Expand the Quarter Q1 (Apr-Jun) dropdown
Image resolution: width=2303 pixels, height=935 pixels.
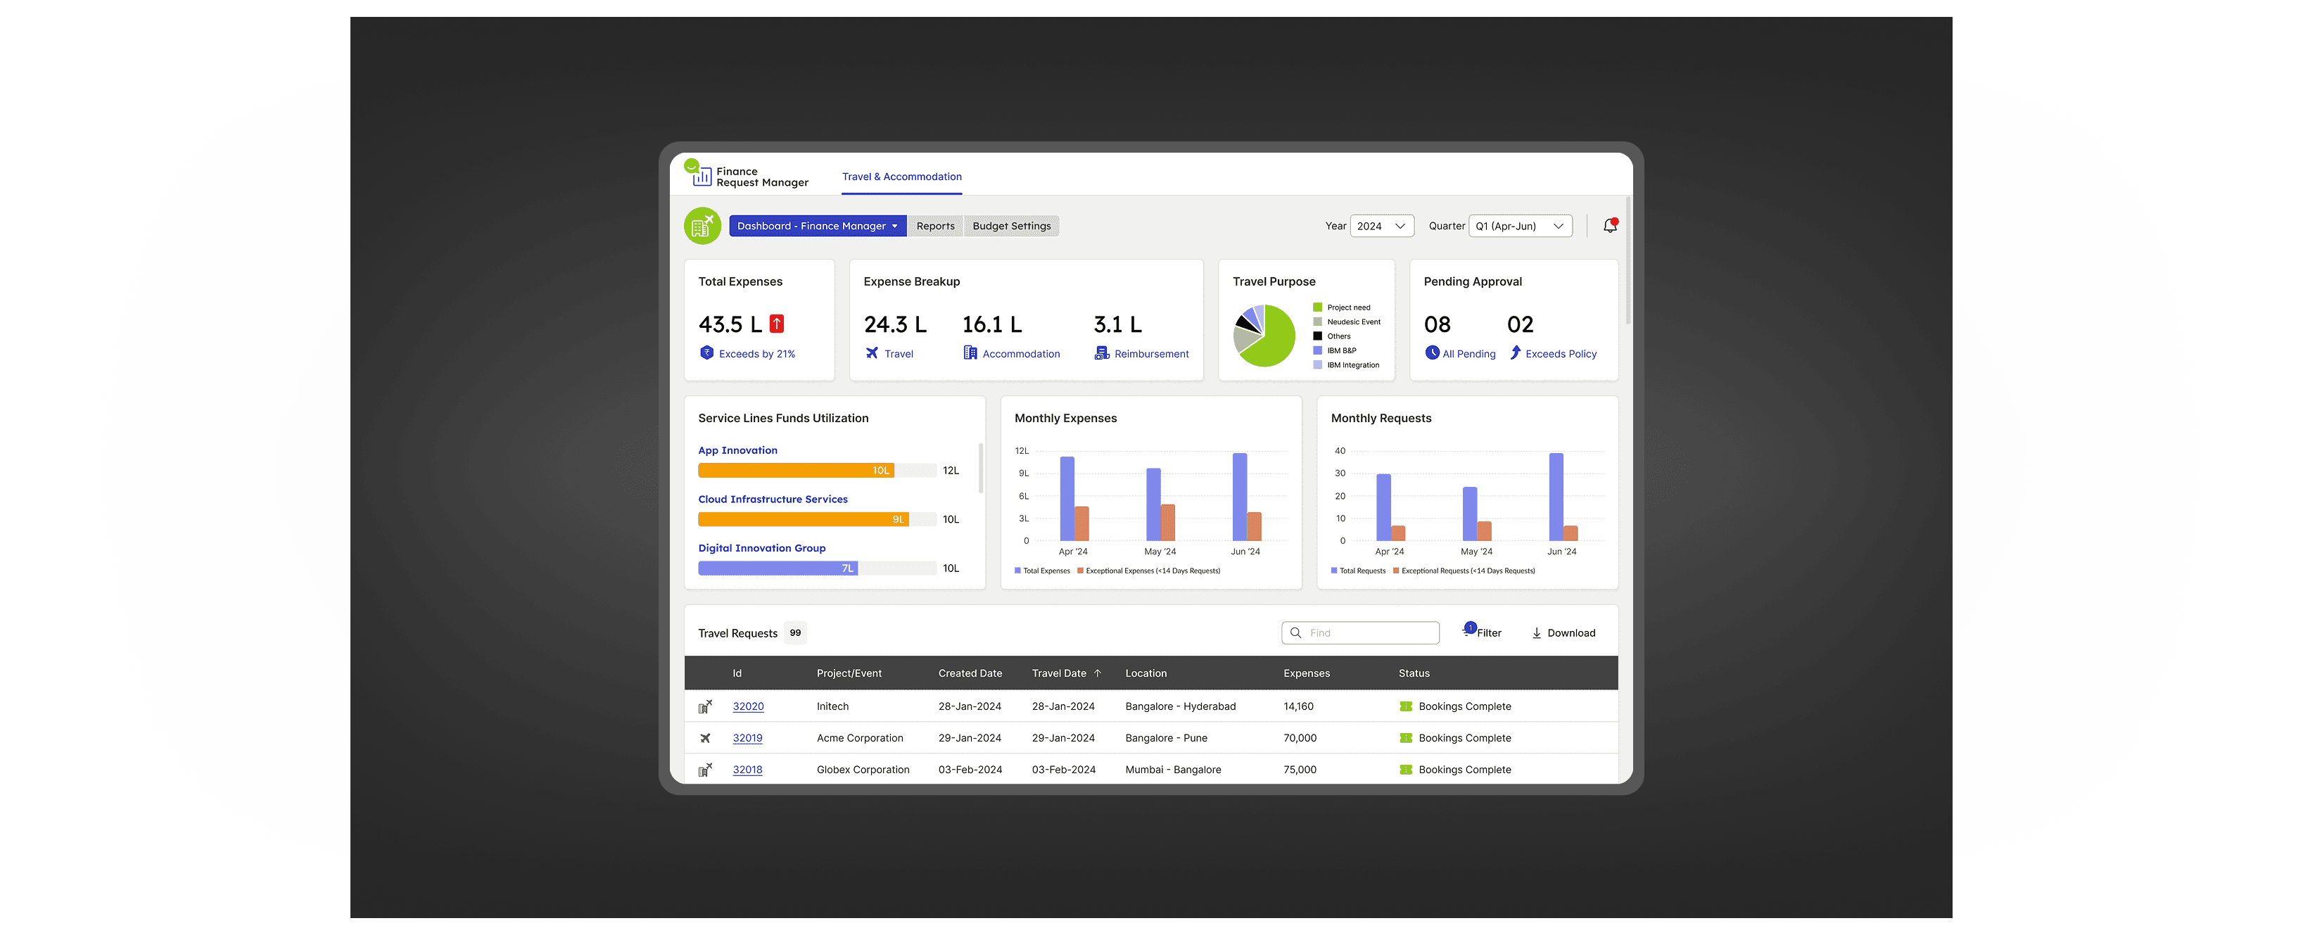(1519, 226)
